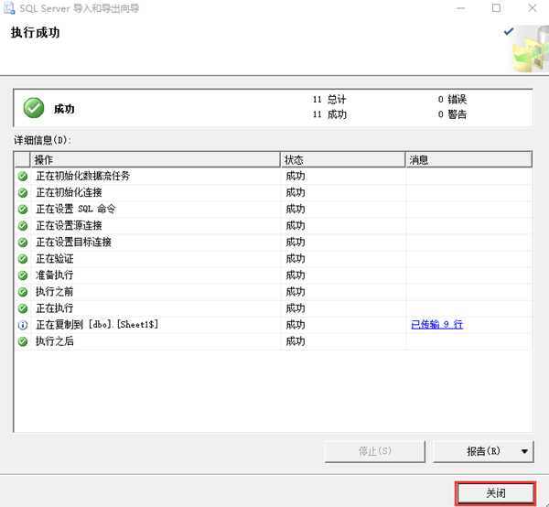Click the green icon beside 准备执行
Image resolution: width=549 pixels, height=507 pixels.
(23, 275)
